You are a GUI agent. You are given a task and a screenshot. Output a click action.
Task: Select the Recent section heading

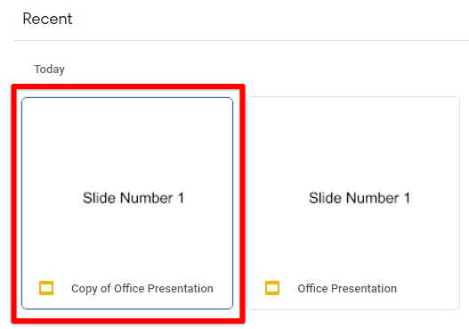pyautogui.click(x=47, y=19)
